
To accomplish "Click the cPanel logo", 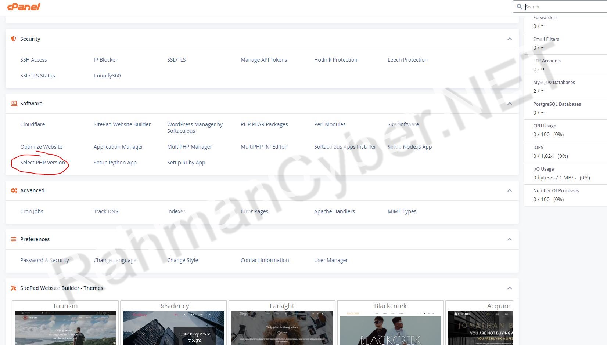I will 24,7.
